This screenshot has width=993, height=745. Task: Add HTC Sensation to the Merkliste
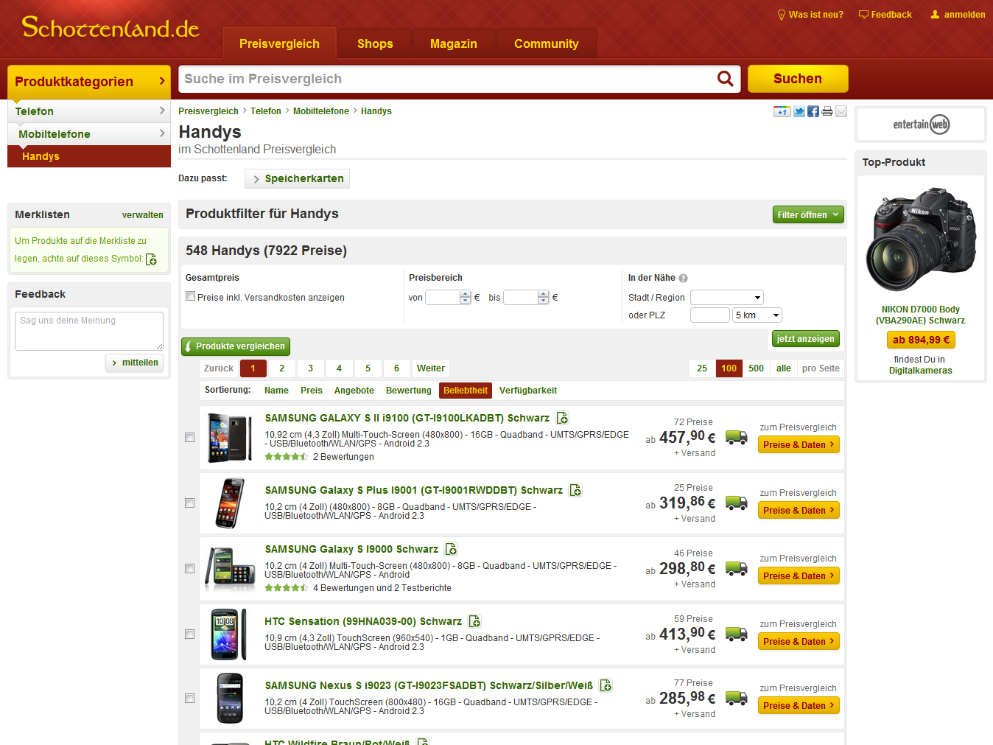[x=474, y=621]
